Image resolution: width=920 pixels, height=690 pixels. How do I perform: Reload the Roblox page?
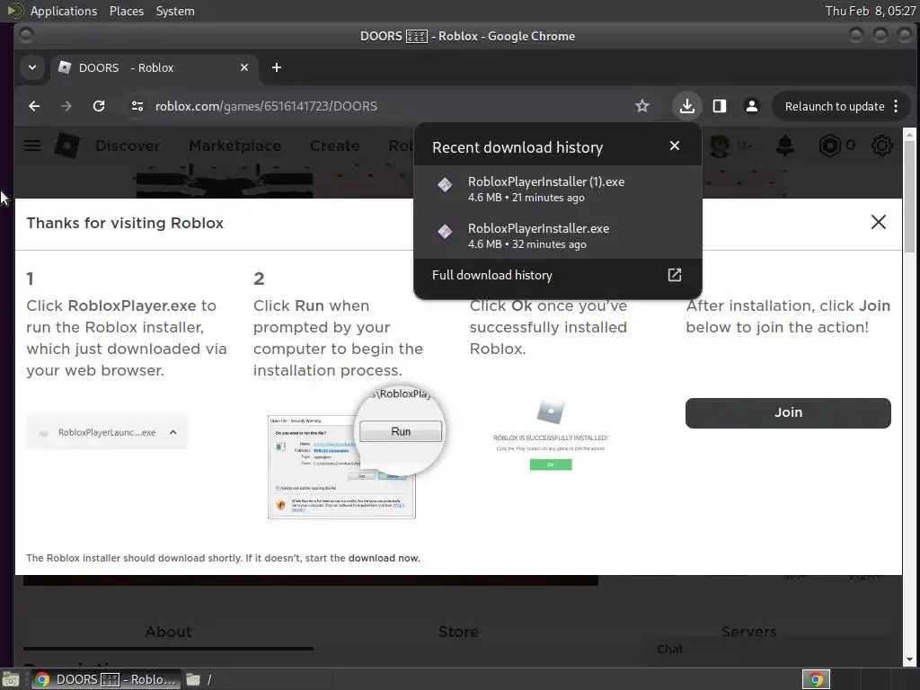click(x=99, y=106)
